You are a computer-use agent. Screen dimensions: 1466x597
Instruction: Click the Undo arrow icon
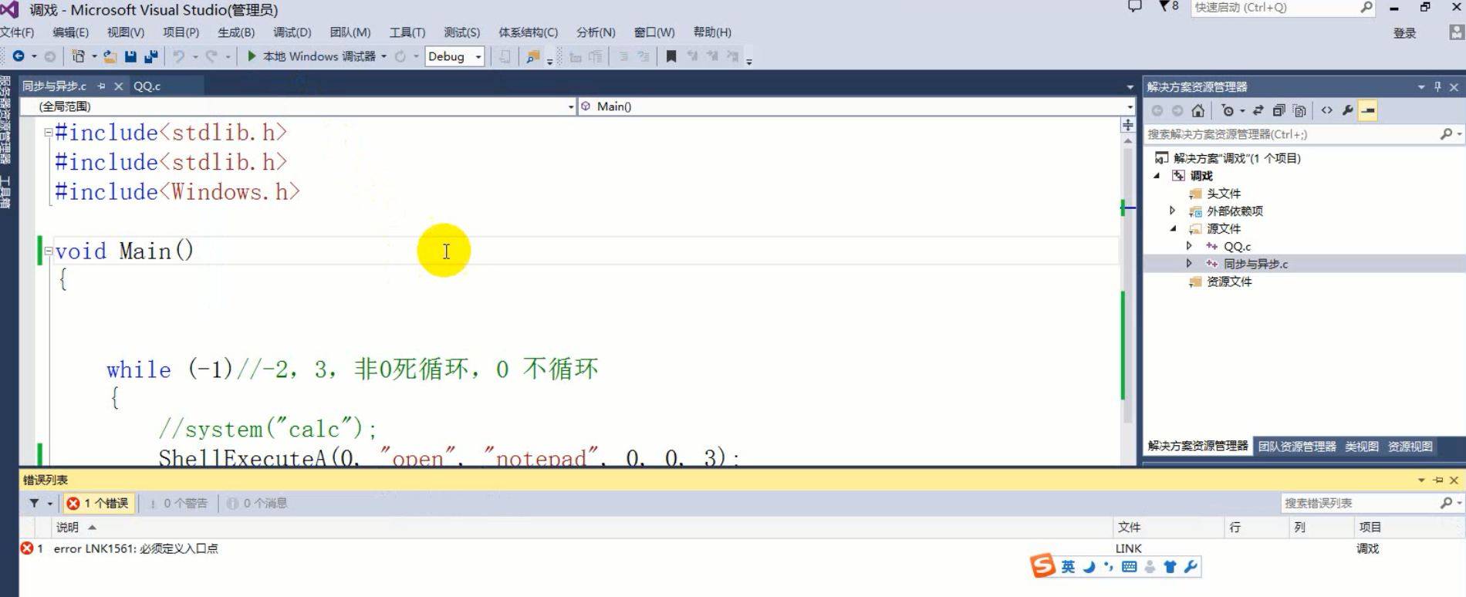(178, 56)
